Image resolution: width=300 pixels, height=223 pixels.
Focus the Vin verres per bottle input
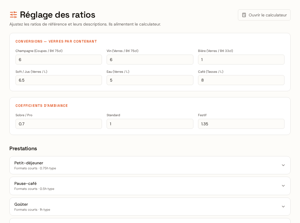pos(150,60)
